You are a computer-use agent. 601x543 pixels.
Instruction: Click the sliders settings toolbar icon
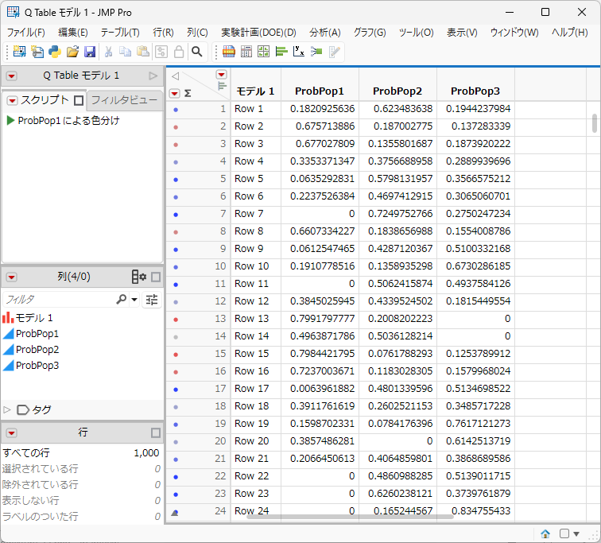pos(161,52)
